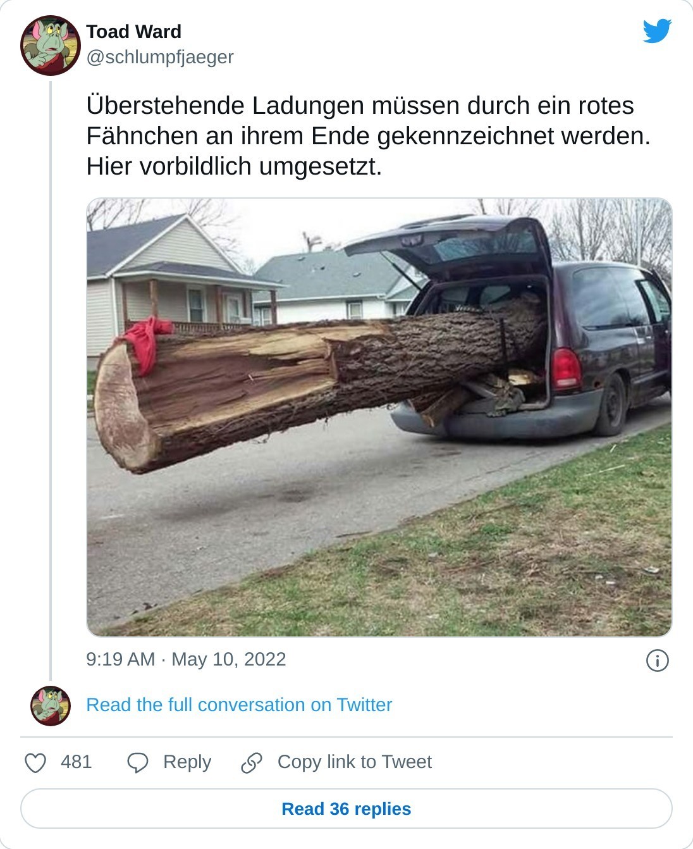Image resolution: width=693 pixels, height=849 pixels.
Task: Click the reply speech bubble icon
Action: pos(138,762)
